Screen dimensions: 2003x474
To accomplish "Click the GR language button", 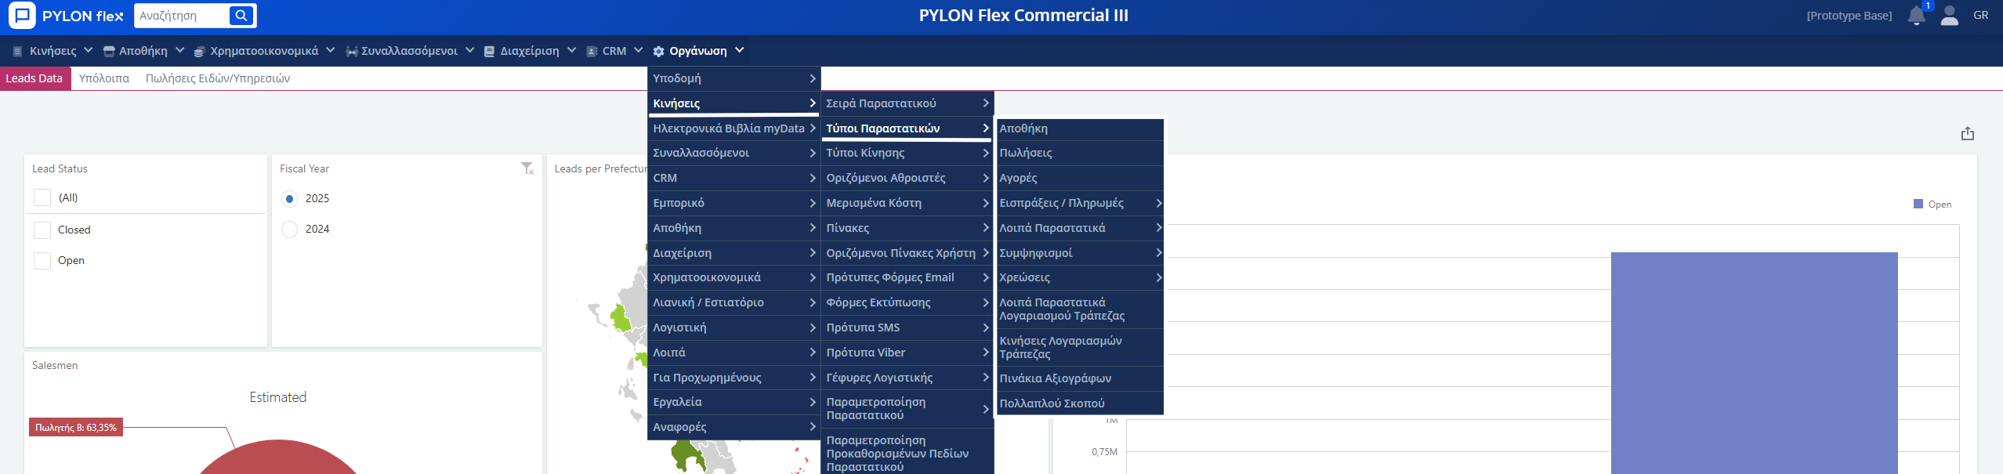I will (x=1981, y=16).
